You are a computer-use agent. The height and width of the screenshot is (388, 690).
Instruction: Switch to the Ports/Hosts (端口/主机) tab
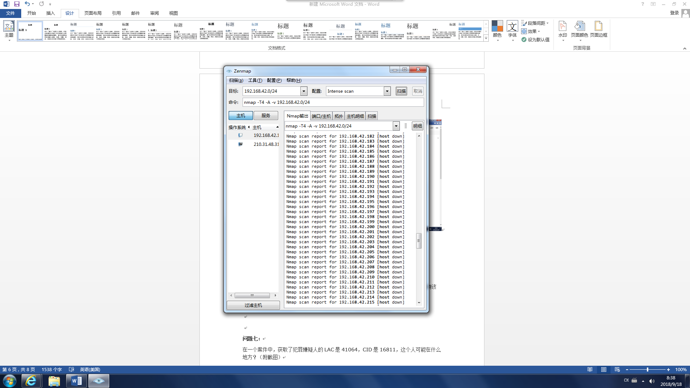click(321, 116)
